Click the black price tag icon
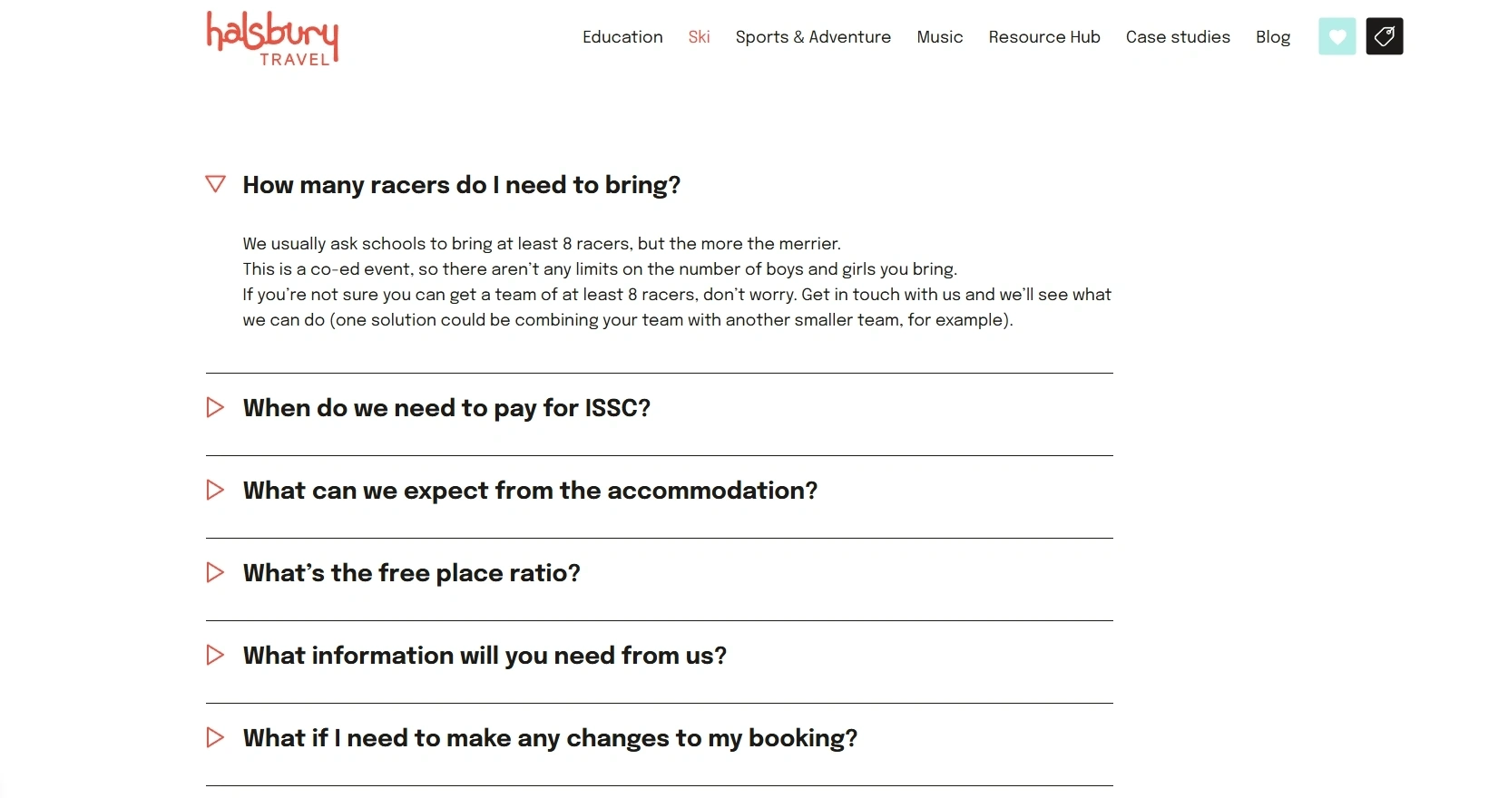Viewport: 1508px width, 798px height. (x=1384, y=36)
